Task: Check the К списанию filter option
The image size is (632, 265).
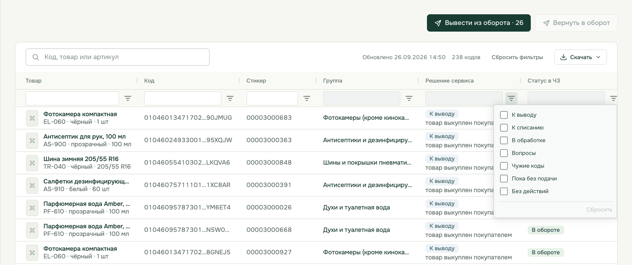Action: point(504,127)
